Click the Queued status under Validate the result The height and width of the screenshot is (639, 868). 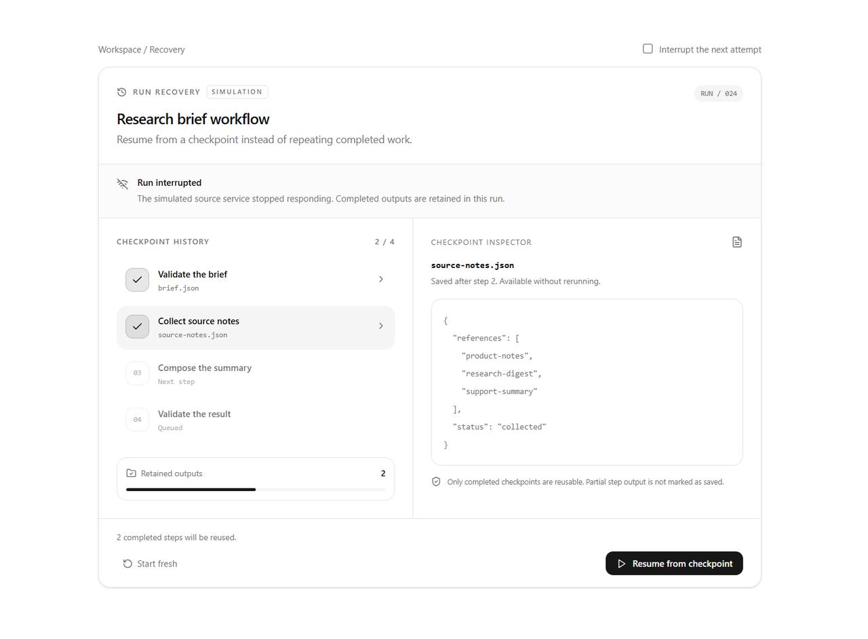tap(170, 428)
